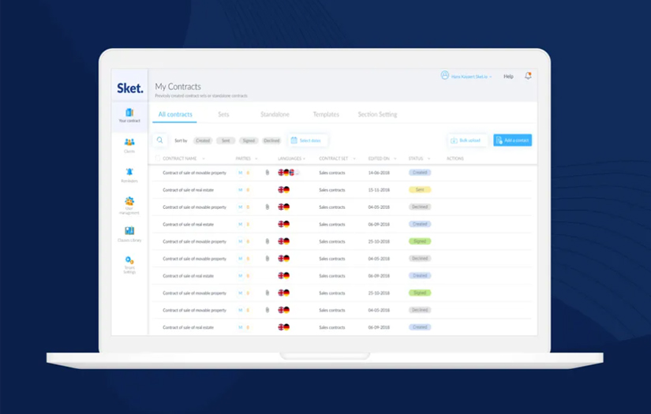Filter by the Signed sort chip

point(249,140)
